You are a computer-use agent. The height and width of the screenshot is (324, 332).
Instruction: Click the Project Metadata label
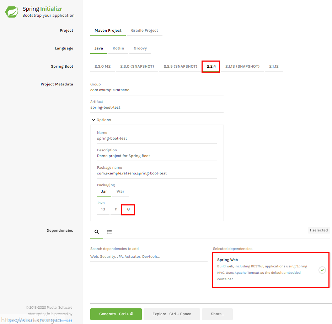coord(57,84)
